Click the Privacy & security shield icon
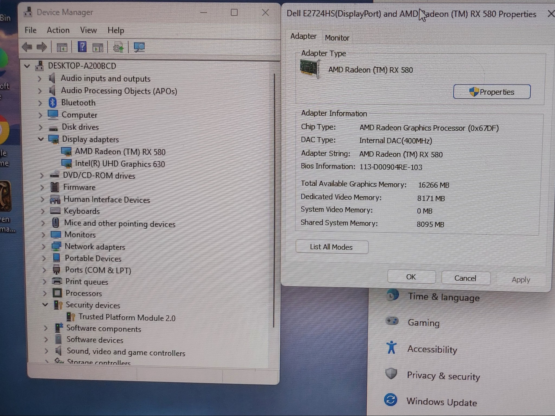Screen dimensions: 555x416 391,373
